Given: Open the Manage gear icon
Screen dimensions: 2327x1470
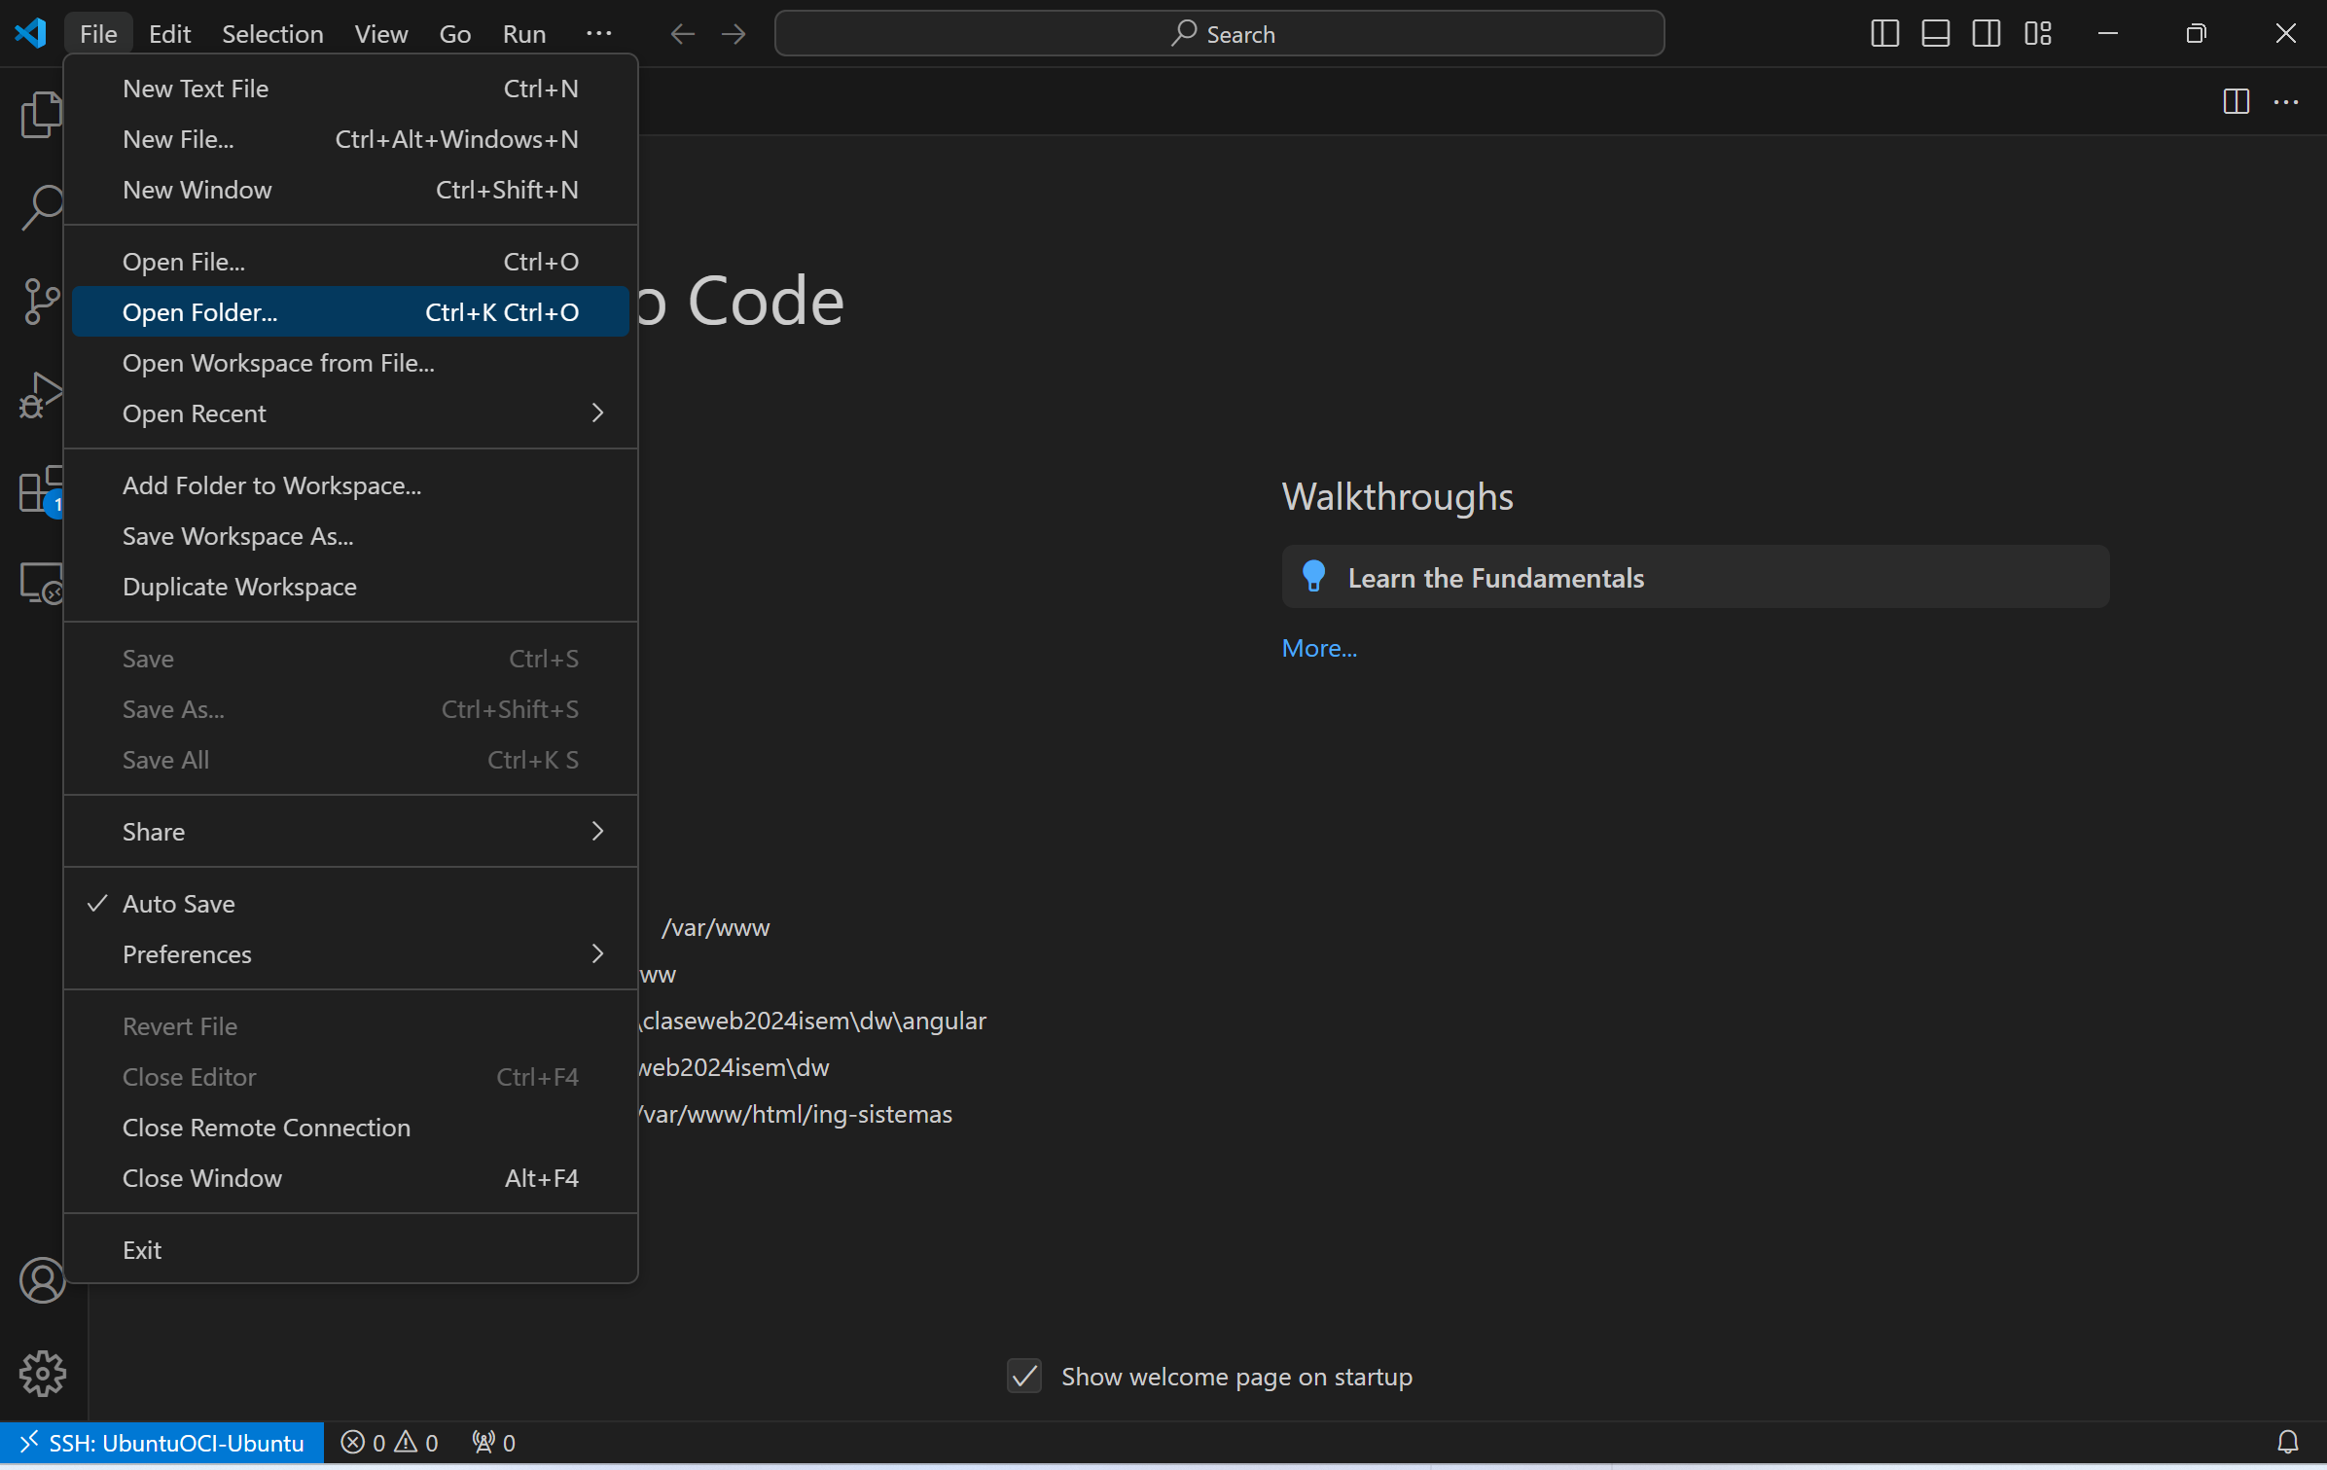Looking at the screenshot, I should tap(42, 1373).
